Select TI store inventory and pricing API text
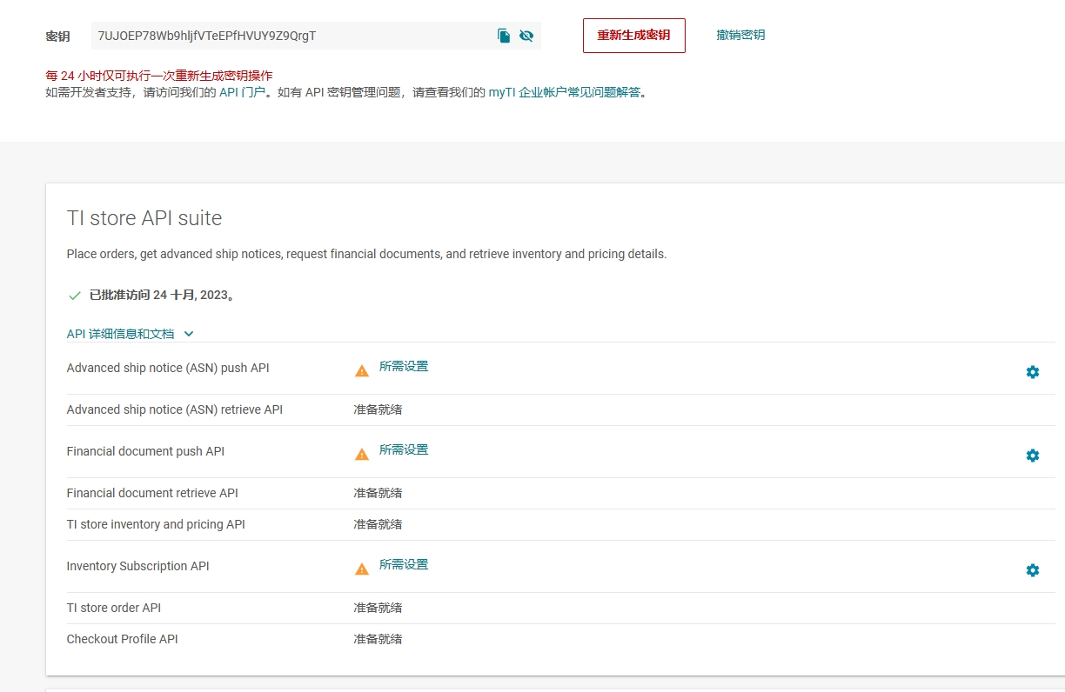The width and height of the screenshot is (1065, 692). pos(156,524)
